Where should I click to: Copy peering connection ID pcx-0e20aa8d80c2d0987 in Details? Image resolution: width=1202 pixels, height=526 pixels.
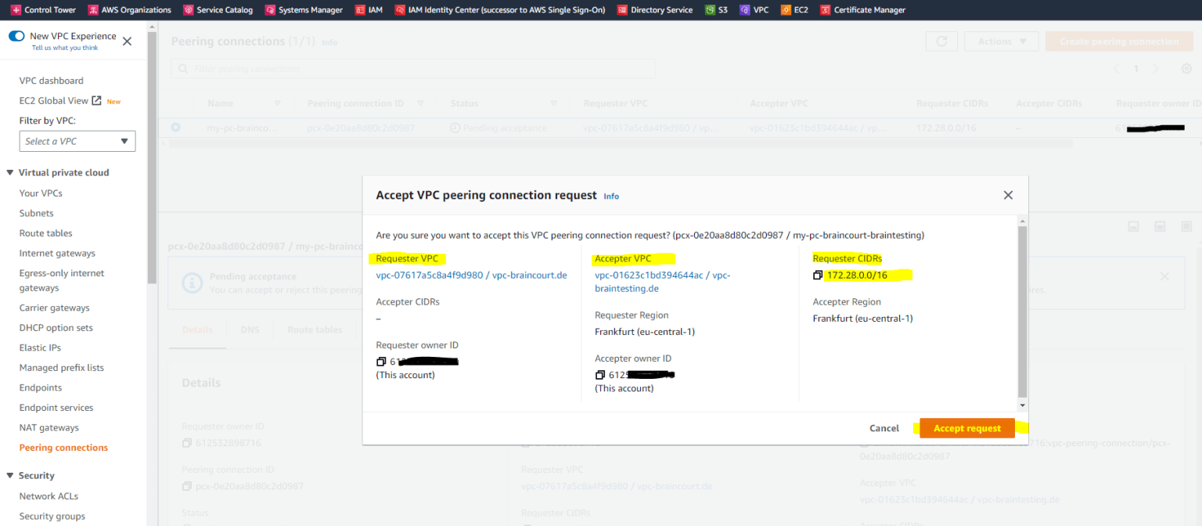coord(185,485)
